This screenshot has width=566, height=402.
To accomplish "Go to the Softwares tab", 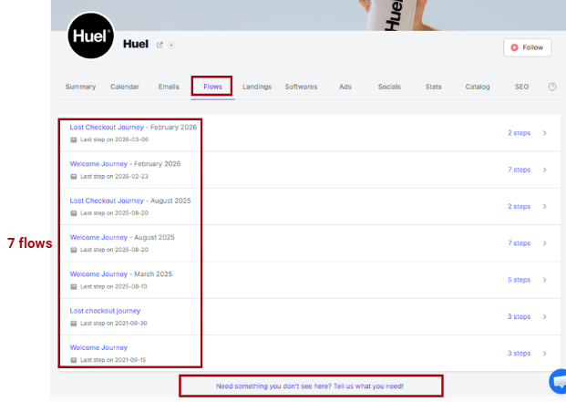I will [301, 87].
